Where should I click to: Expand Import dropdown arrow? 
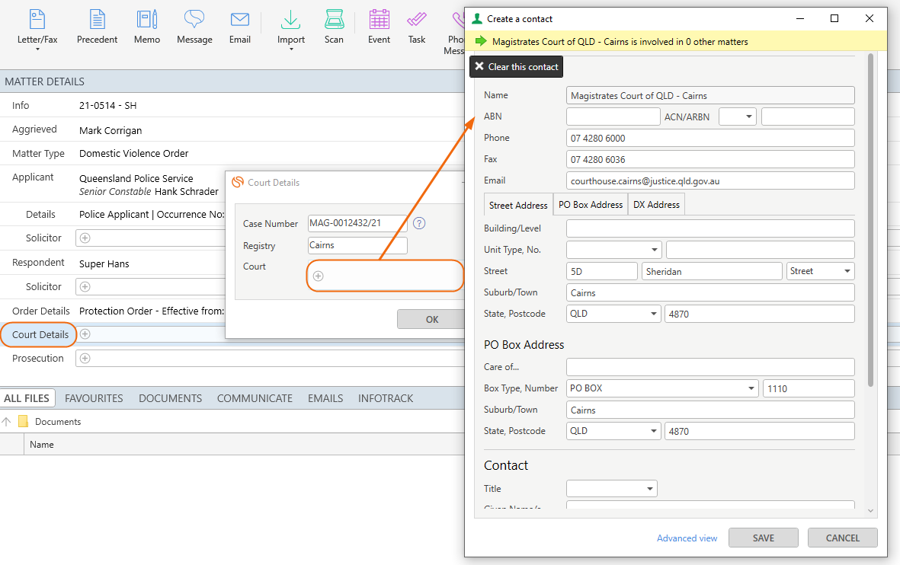(291, 49)
